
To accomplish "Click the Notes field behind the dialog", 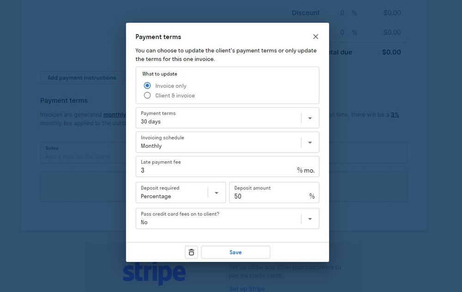I will click(x=83, y=152).
